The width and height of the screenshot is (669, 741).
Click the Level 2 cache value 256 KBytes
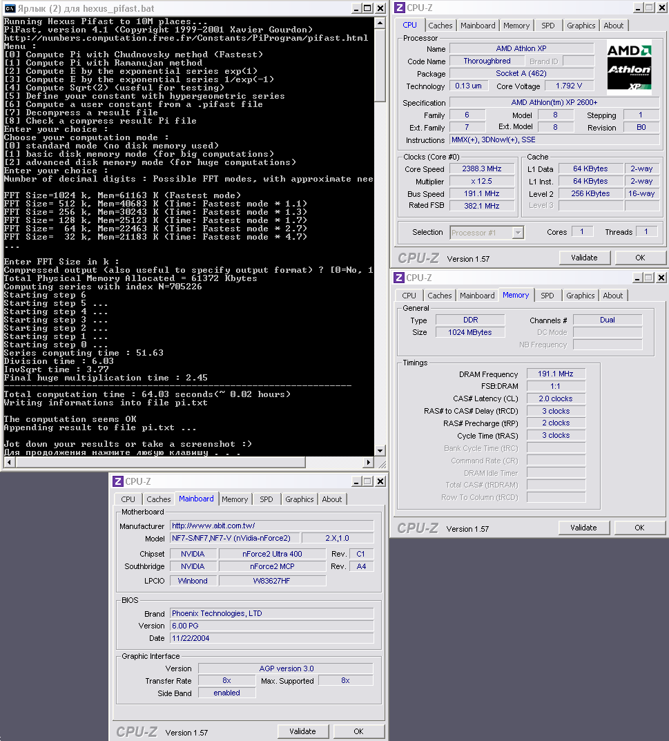pos(590,193)
